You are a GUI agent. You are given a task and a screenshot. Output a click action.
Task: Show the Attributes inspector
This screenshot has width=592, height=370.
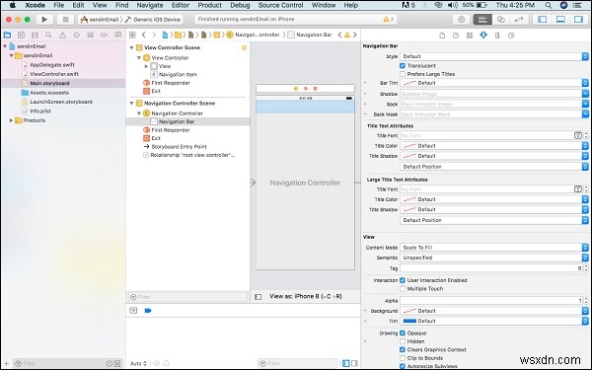(483, 36)
